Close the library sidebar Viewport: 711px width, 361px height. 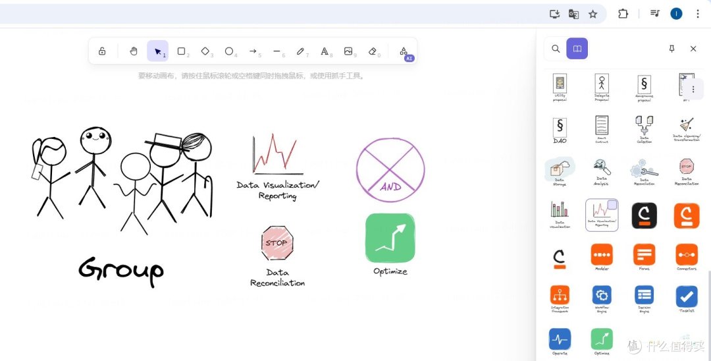[x=693, y=49]
